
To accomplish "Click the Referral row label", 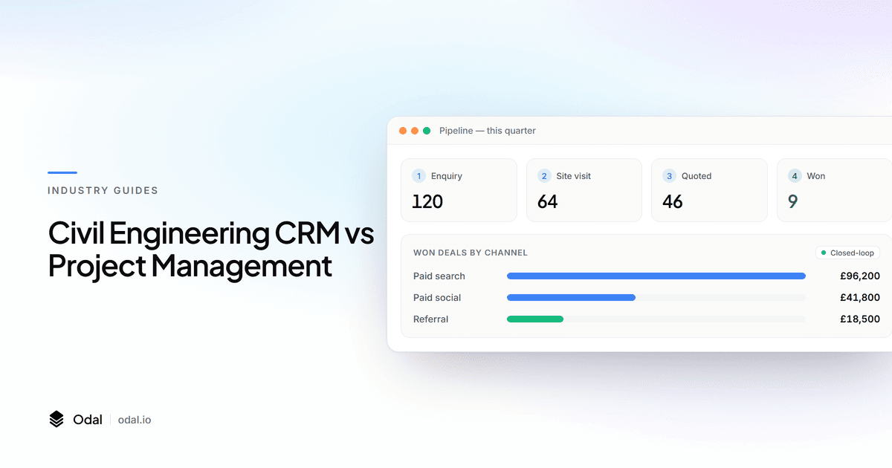I will (x=431, y=319).
